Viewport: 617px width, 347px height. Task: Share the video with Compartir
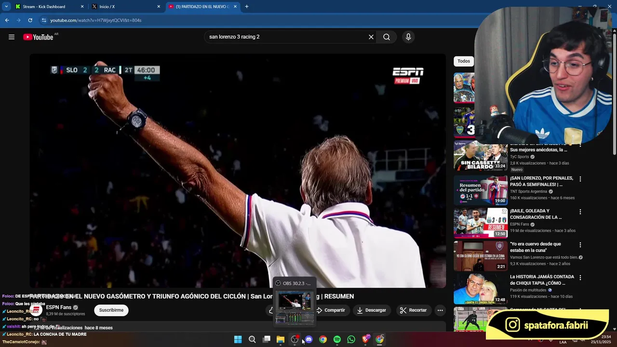tap(331, 310)
